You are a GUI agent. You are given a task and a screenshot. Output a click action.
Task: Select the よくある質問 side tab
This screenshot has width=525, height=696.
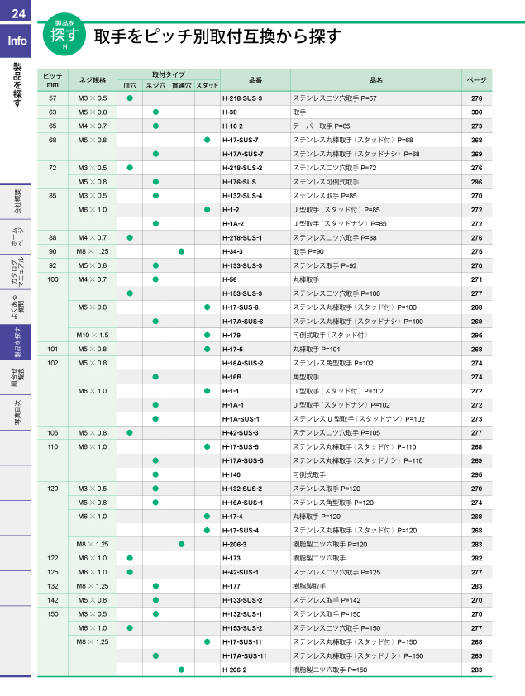(x=17, y=309)
